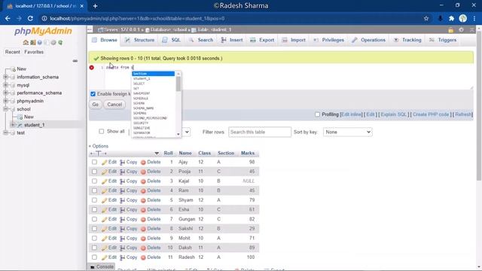Reload the page in the browser

[30, 18]
